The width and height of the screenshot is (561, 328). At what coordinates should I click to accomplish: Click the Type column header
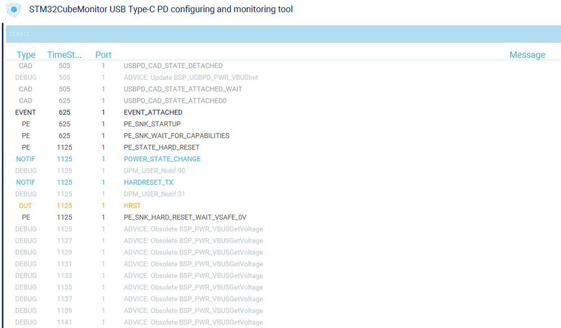[x=26, y=54]
